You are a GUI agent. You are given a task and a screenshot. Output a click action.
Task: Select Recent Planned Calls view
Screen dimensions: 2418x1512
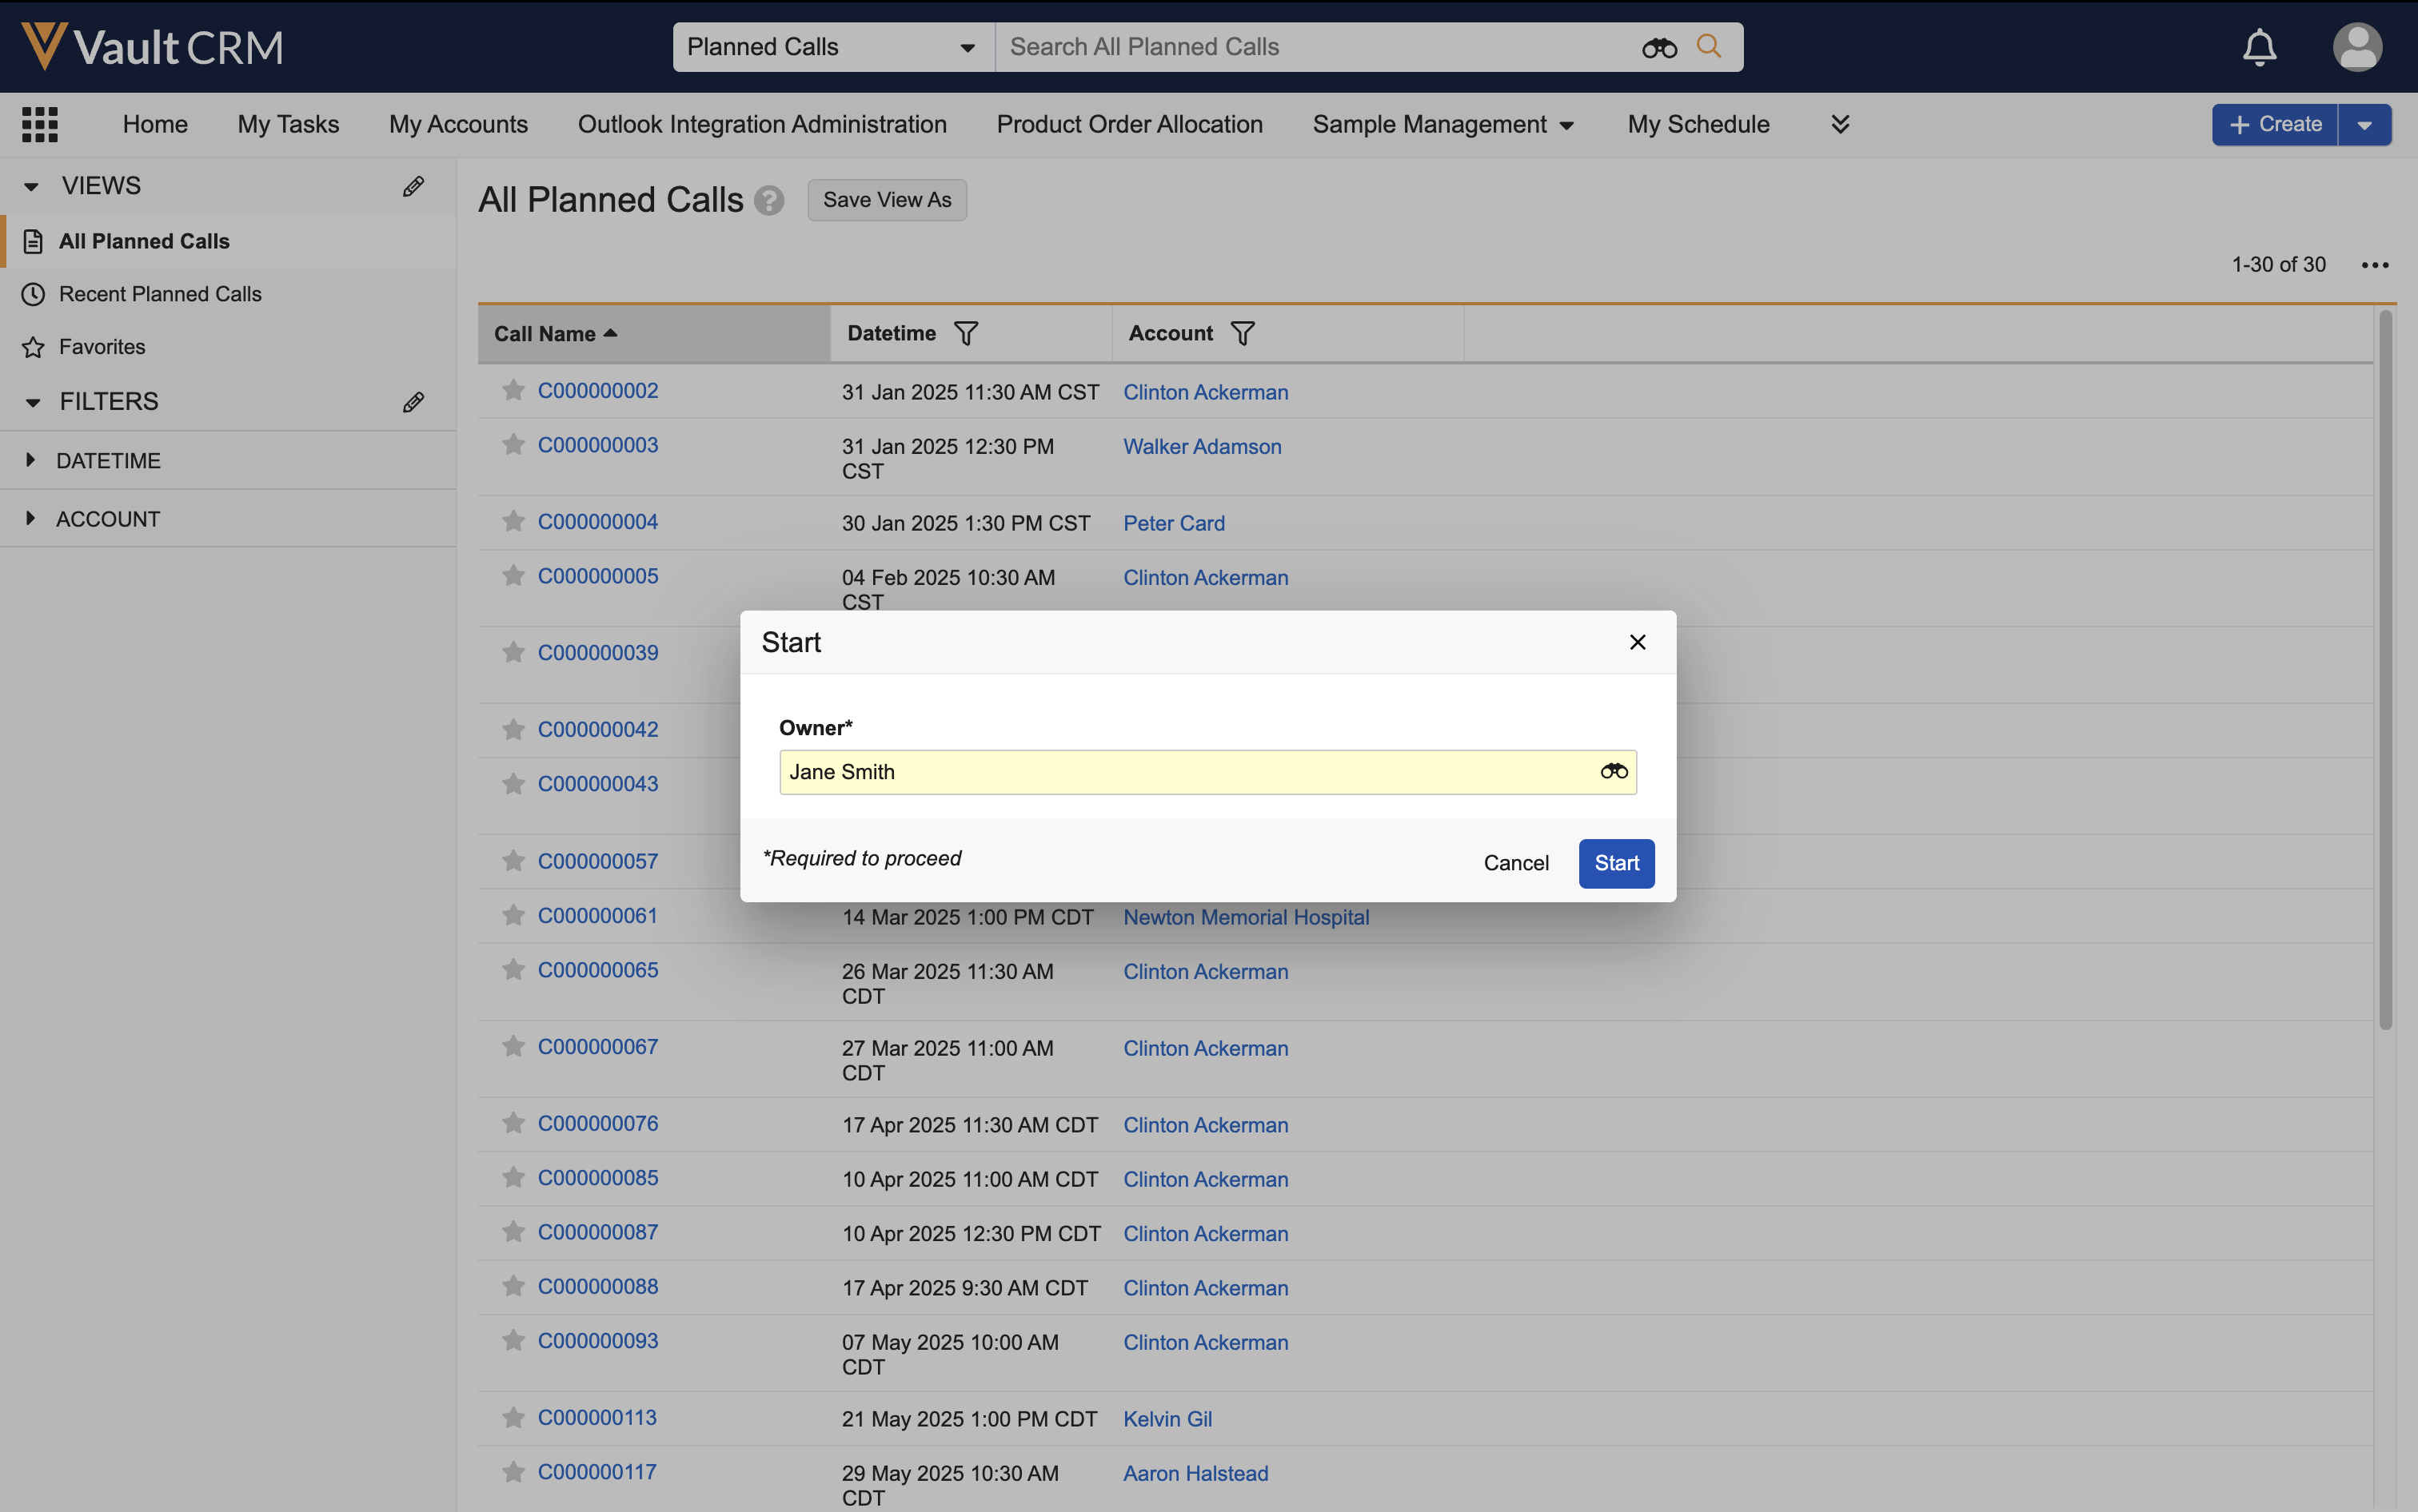[160, 294]
